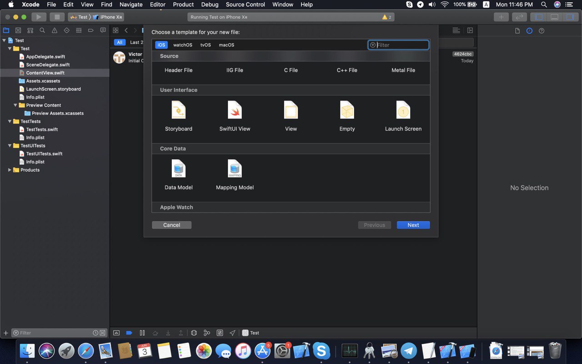Collapse the Test project root
582x364 pixels.
[x=4, y=40]
